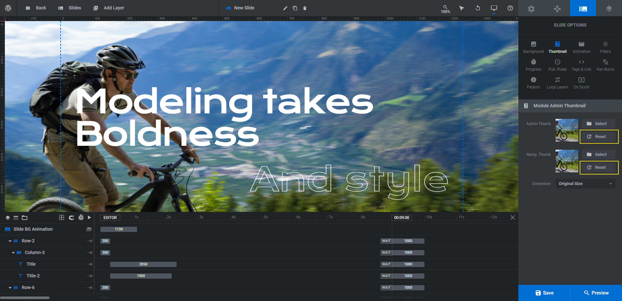Click the timeline layers stack icon

click(x=8, y=218)
